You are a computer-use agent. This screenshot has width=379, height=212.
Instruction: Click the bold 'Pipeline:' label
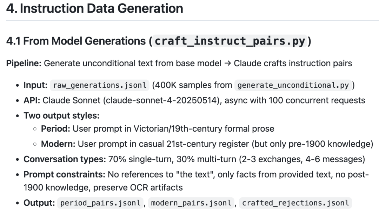pos(24,63)
